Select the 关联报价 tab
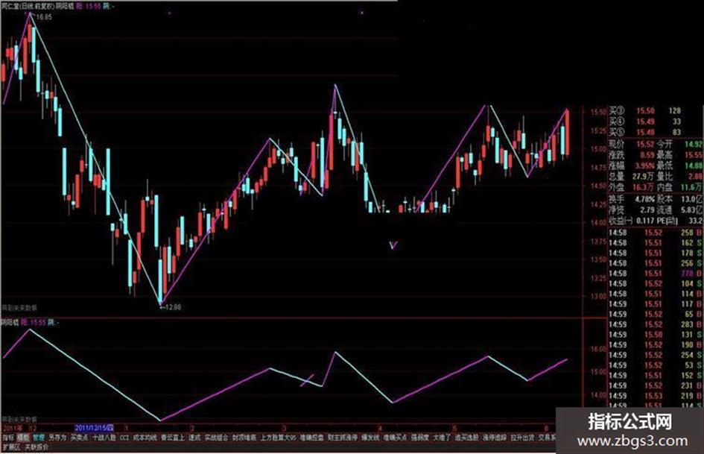Screen dimensions: 704x454 (x=37, y=447)
